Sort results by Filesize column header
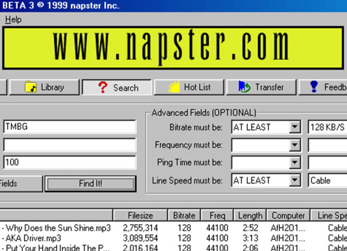Image resolution: width=347 pixels, height=251 pixels. [x=140, y=215]
